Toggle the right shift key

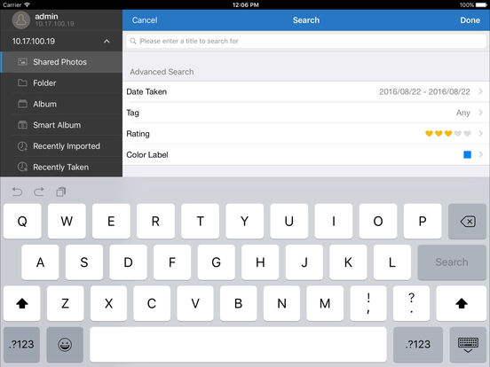click(462, 303)
